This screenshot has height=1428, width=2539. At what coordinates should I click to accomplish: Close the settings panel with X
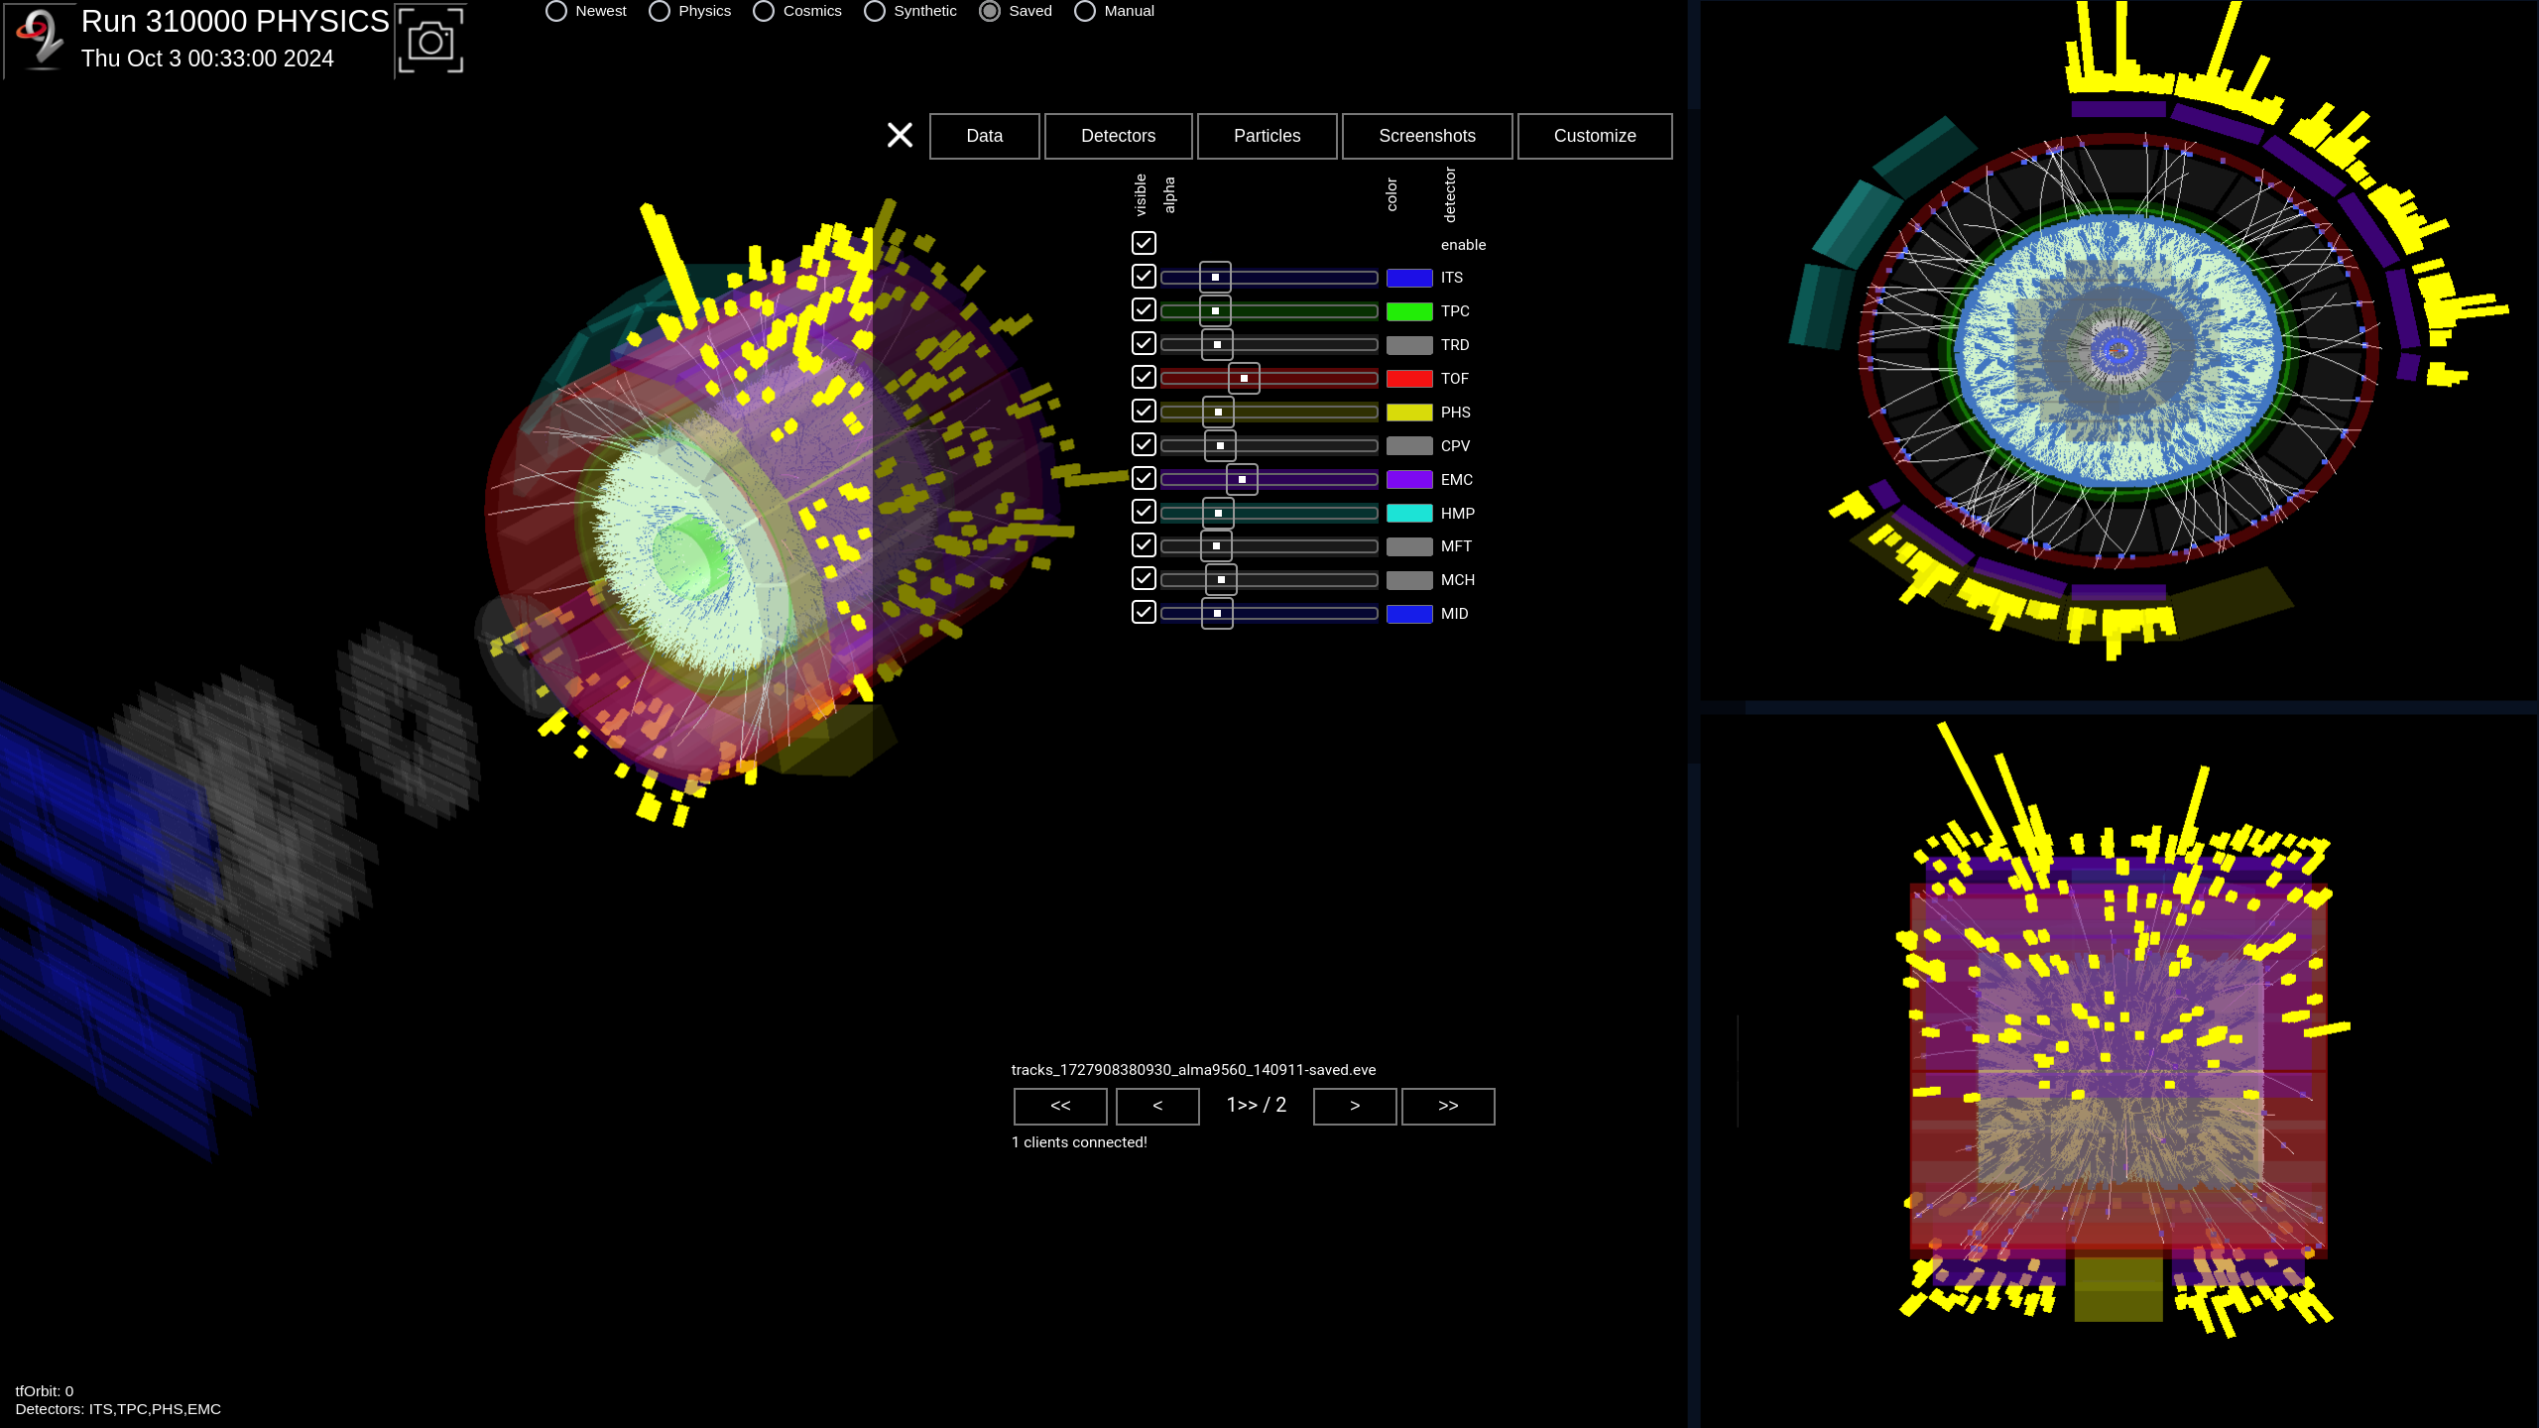pos(900,135)
